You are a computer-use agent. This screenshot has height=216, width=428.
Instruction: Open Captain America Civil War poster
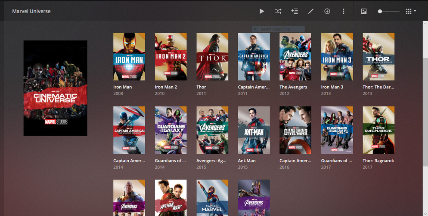click(295, 130)
